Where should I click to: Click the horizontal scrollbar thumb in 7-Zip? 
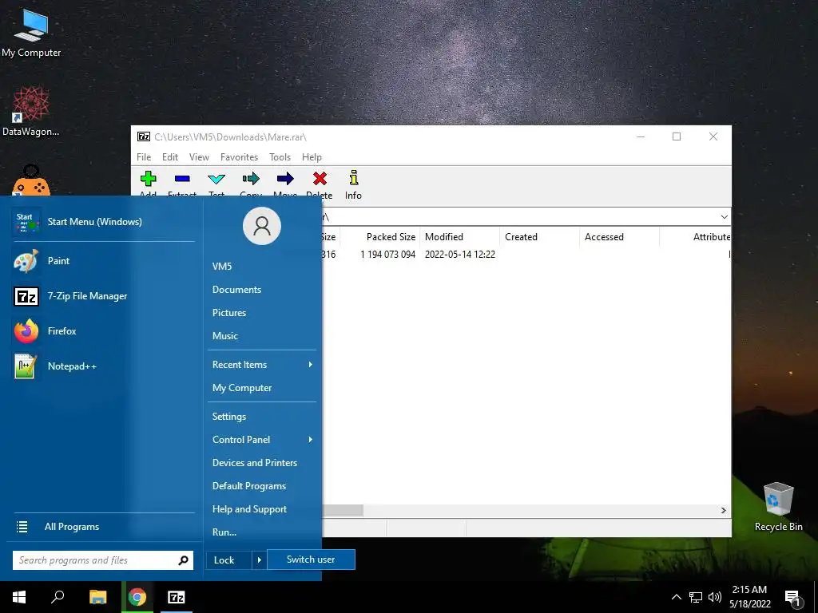(x=343, y=510)
